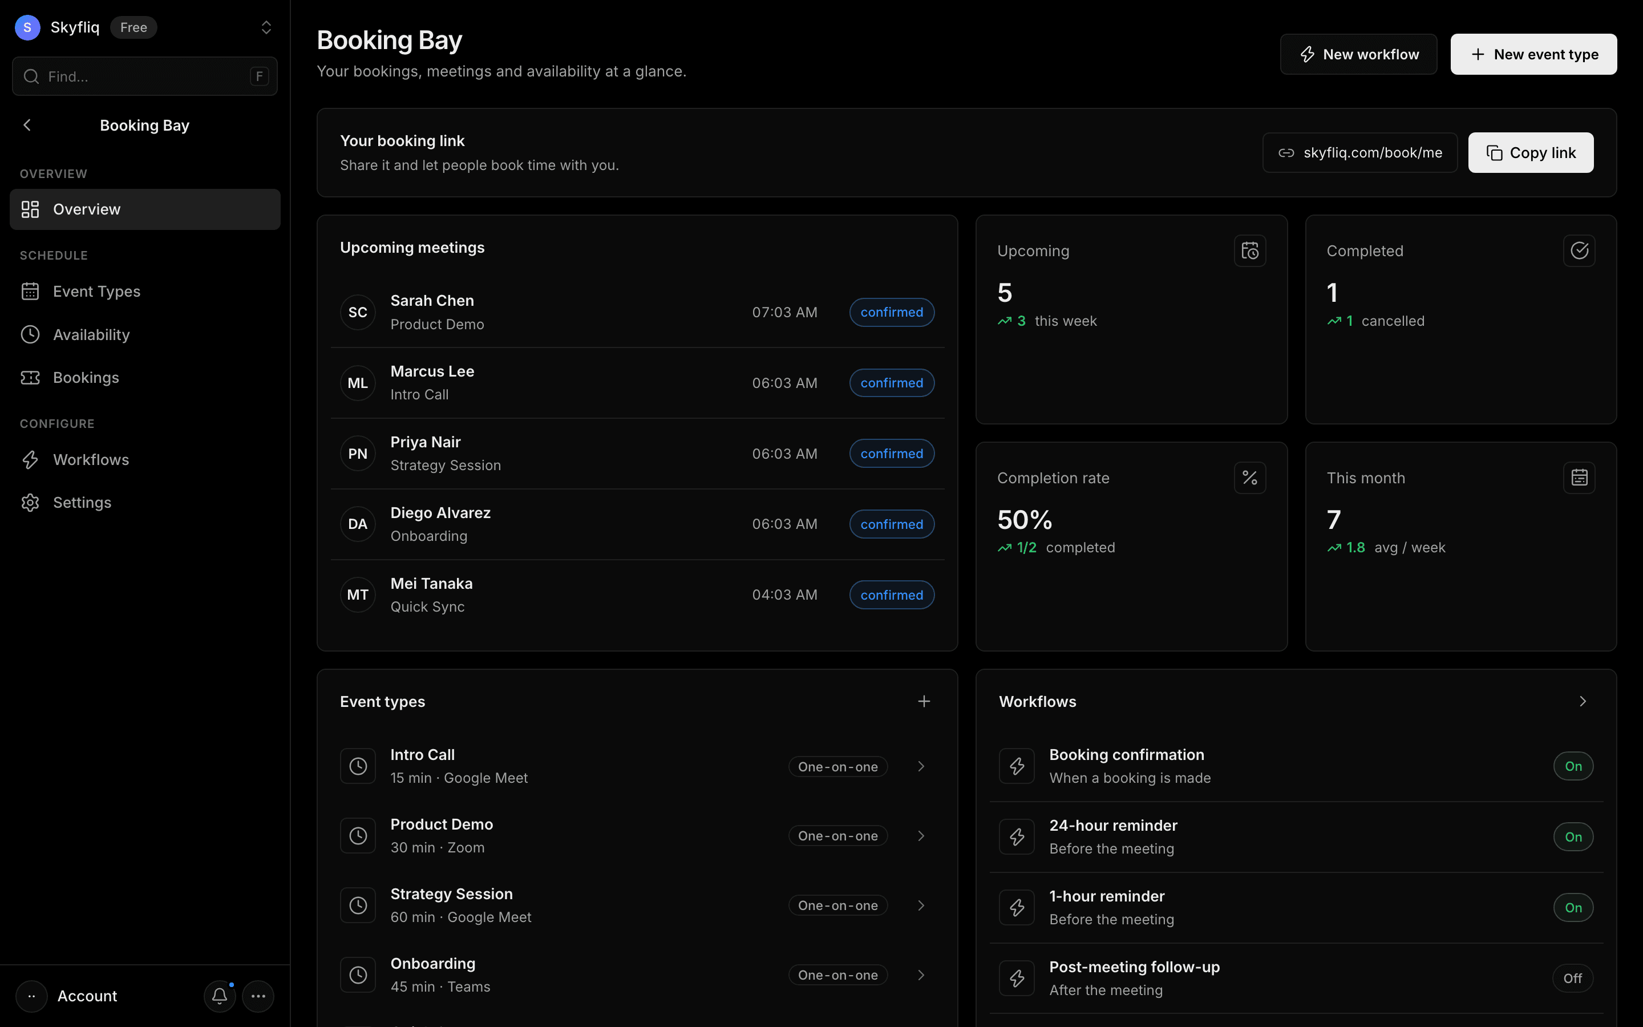Click the Completion rate percent icon
Image resolution: width=1643 pixels, height=1027 pixels.
point(1249,478)
